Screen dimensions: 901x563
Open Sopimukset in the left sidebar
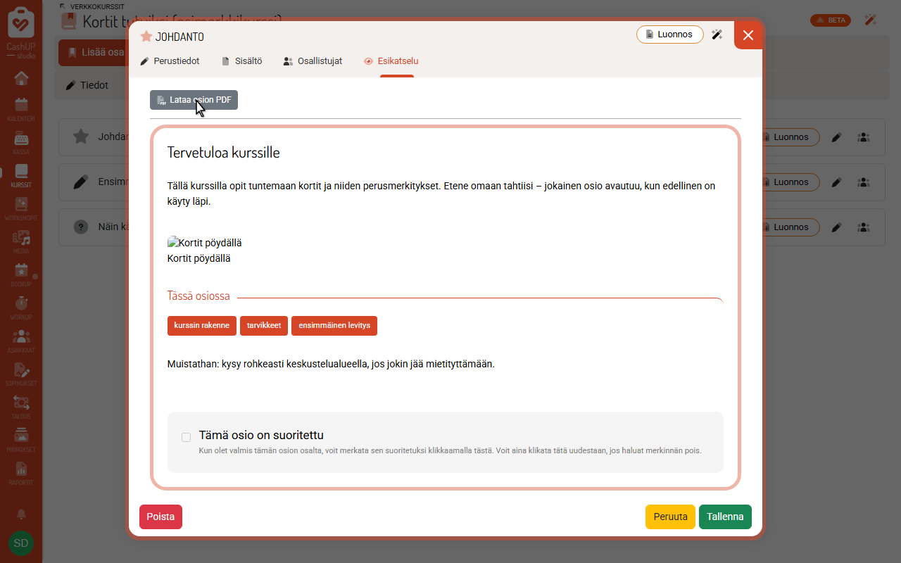(x=21, y=374)
